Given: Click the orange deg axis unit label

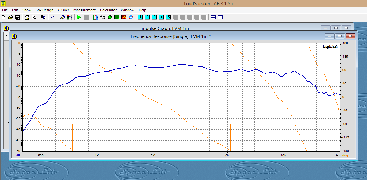Looking at the screenshot, I should [x=345, y=155].
